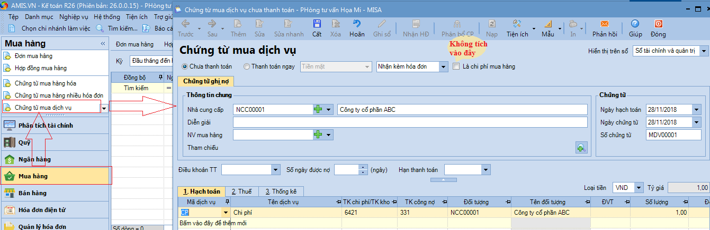The height and width of the screenshot is (230, 710).
Task: Click TK chi phí cell 6421
Action: [x=370, y=213]
